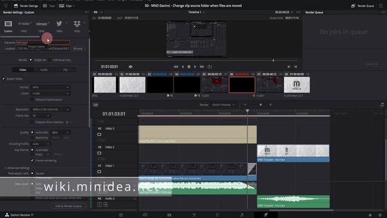The height and width of the screenshot is (218, 387).
Task: Open the Resolution dropdown
Action: [50, 109]
